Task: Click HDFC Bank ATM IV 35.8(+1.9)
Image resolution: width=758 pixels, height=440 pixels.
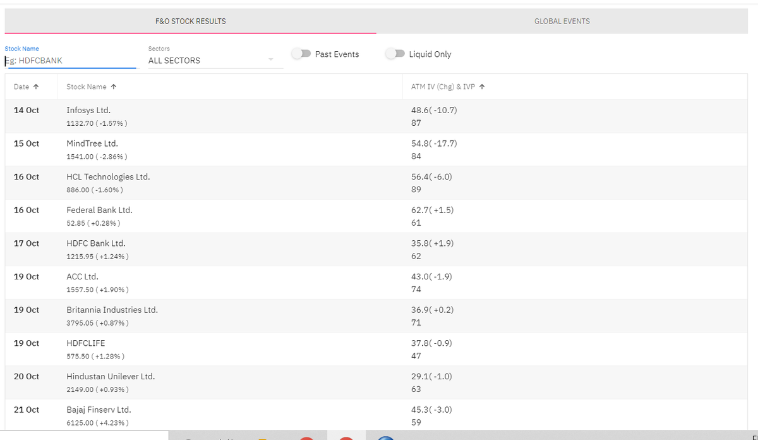Action: (433, 243)
